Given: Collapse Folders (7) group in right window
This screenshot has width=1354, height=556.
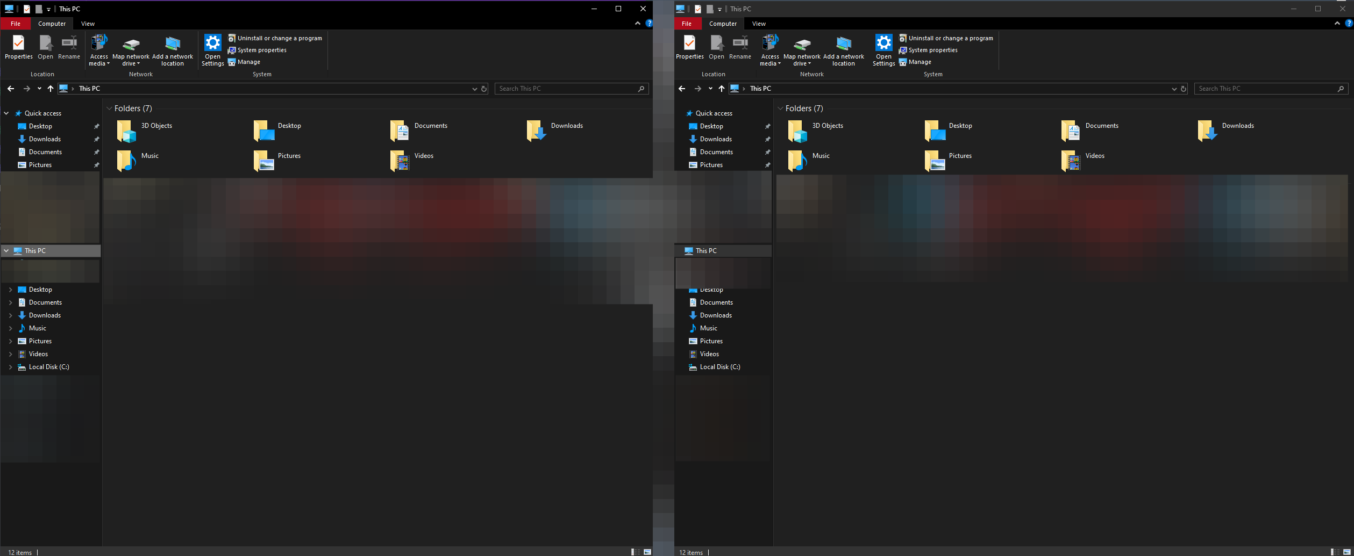Looking at the screenshot, I should tap(780, 109).
